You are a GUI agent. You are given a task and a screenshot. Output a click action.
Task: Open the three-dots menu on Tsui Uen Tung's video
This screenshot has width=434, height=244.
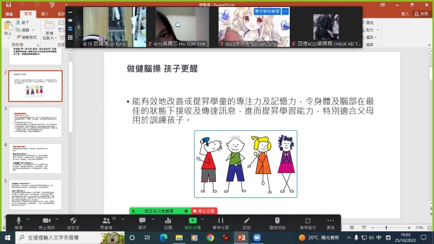click(x=285, y=11)
